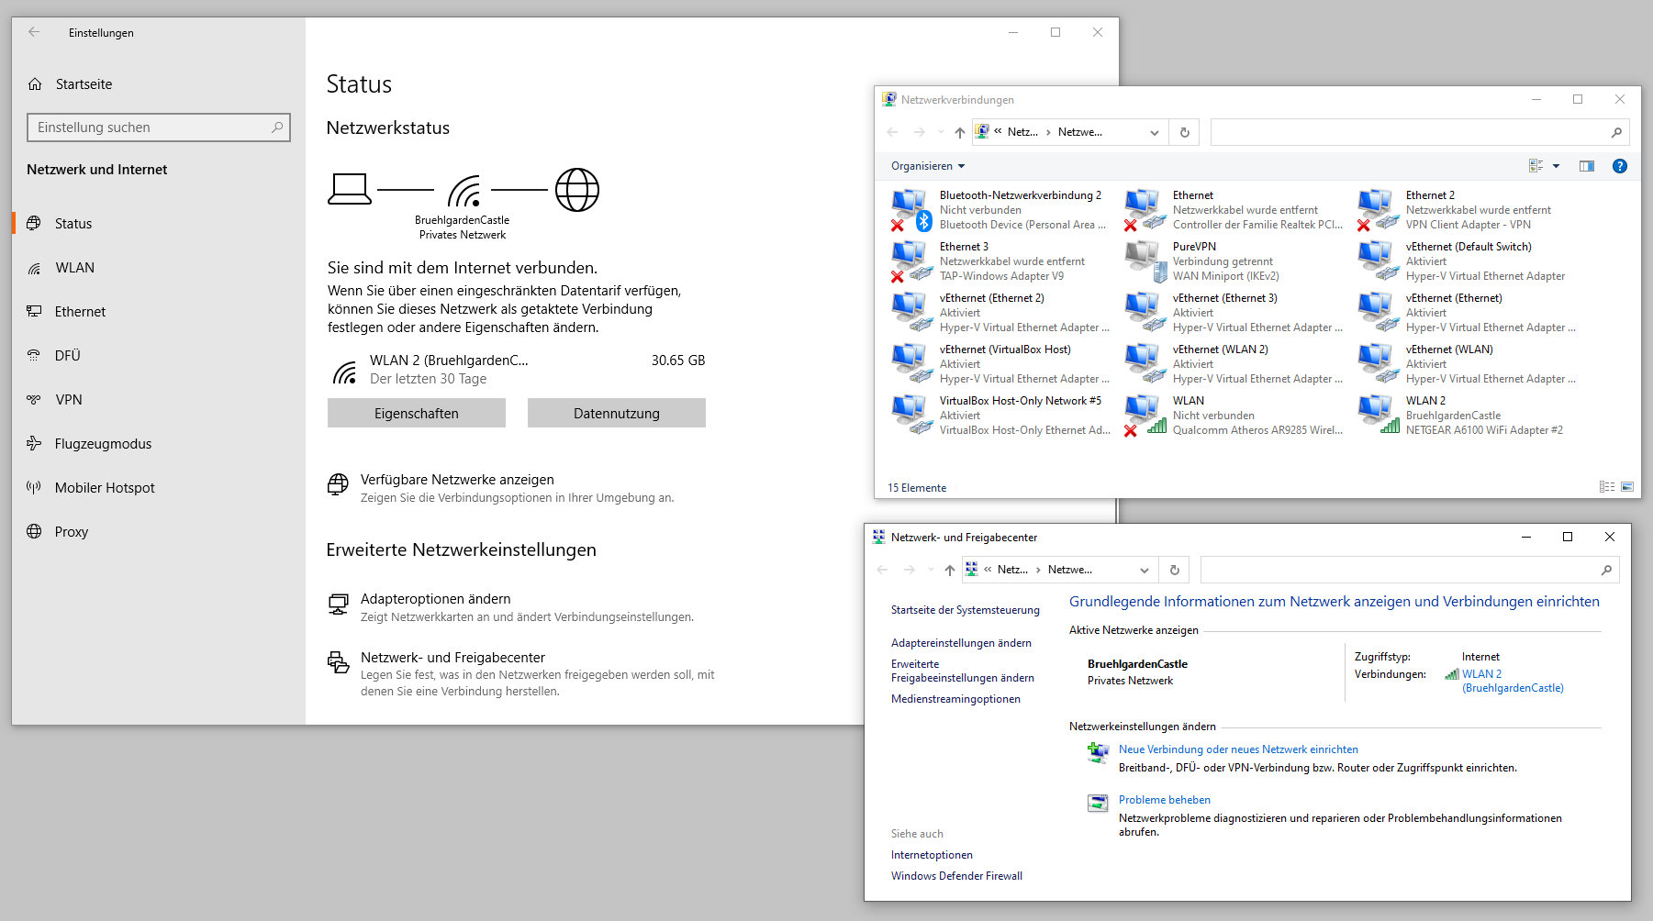Click the Einstellung suchen search field
Screen dimensions: 1653x921
point(152,128)
